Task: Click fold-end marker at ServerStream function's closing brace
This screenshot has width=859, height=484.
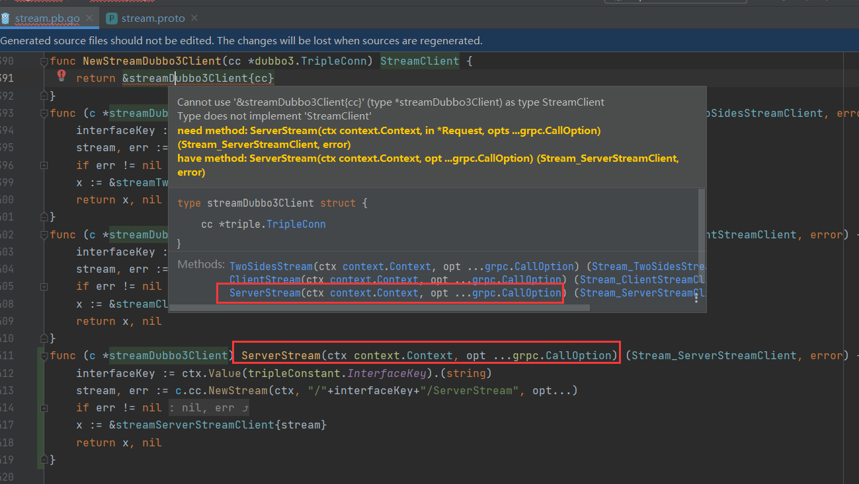Action: pos(44,460)
